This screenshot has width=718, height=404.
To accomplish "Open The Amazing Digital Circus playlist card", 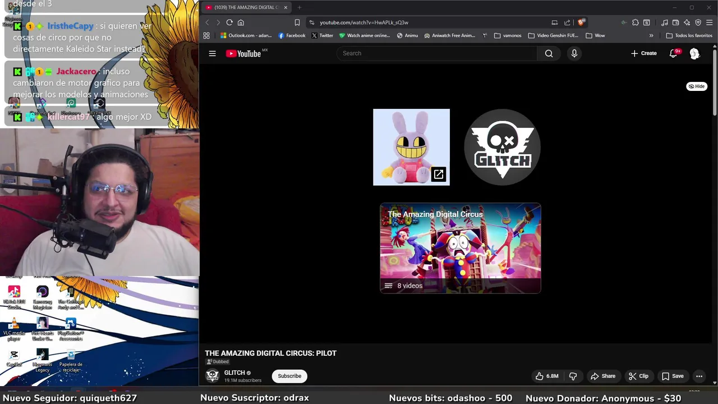I will coord(461,248).
